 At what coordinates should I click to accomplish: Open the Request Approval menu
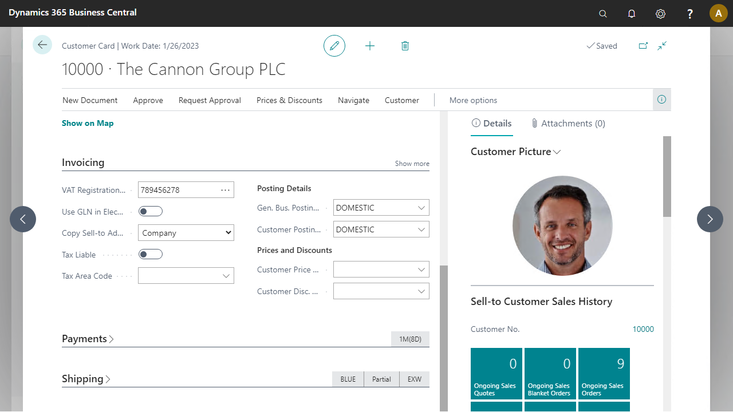(210, 100)
